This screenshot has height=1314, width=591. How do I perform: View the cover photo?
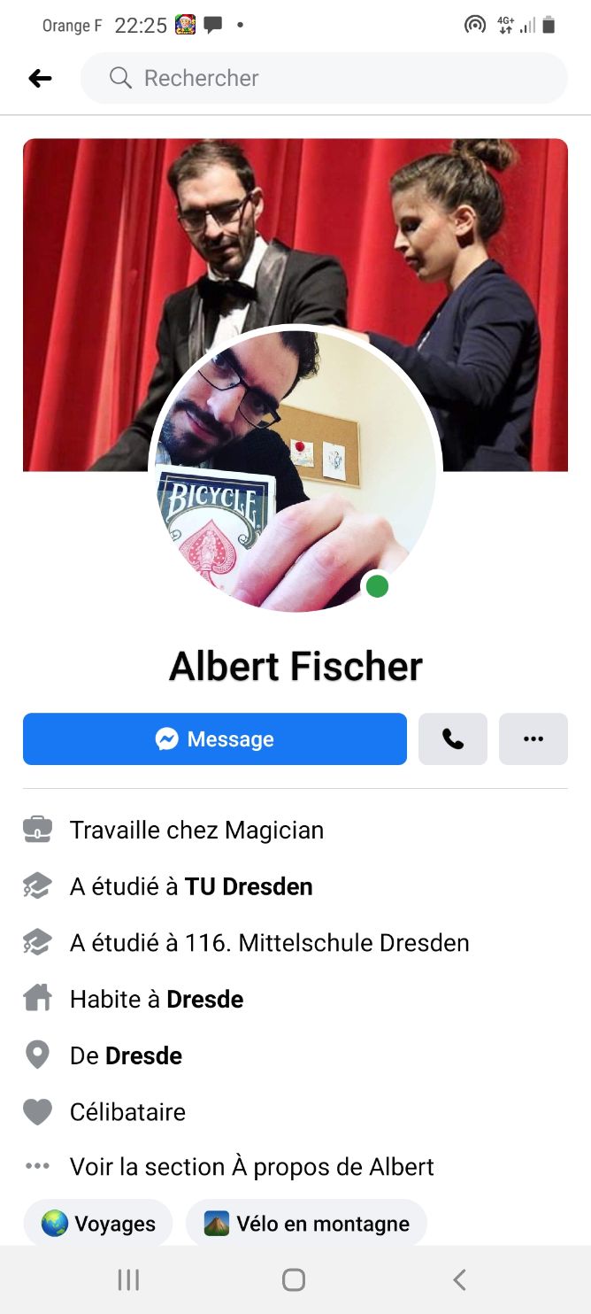(x=295, y=230)
